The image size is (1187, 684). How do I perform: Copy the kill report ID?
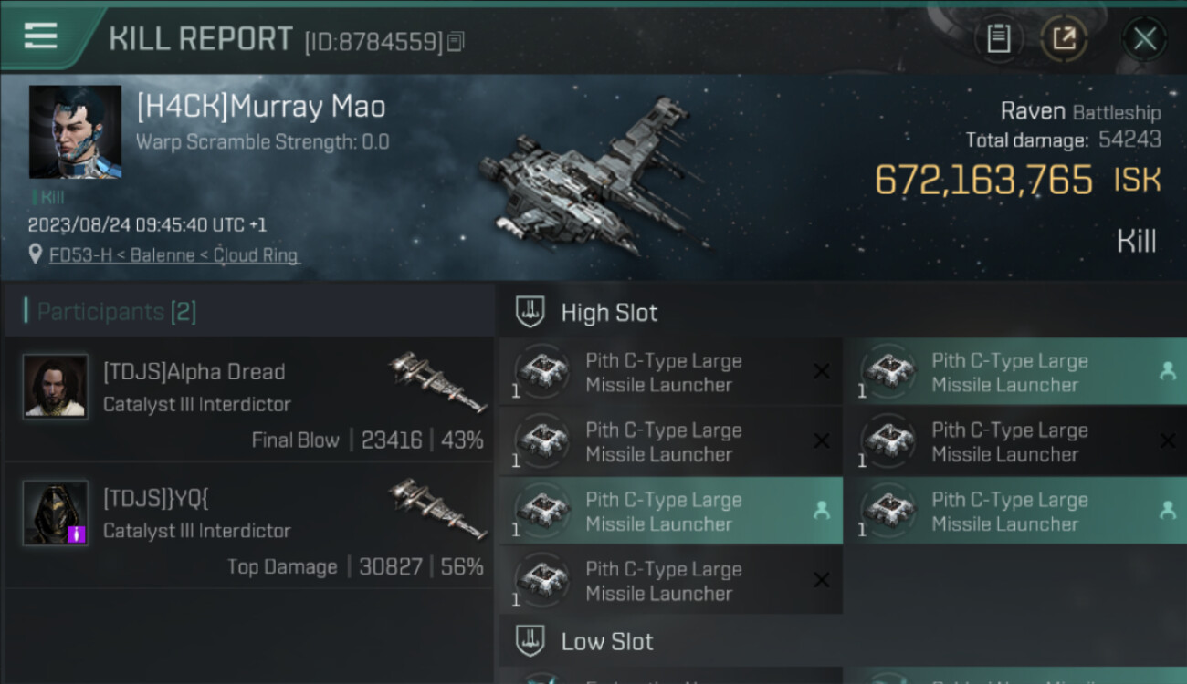[x=456, y=41]
